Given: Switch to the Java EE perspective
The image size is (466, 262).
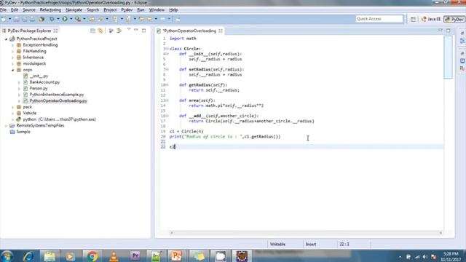Looking at the screenshot, I should click(431, 19).
